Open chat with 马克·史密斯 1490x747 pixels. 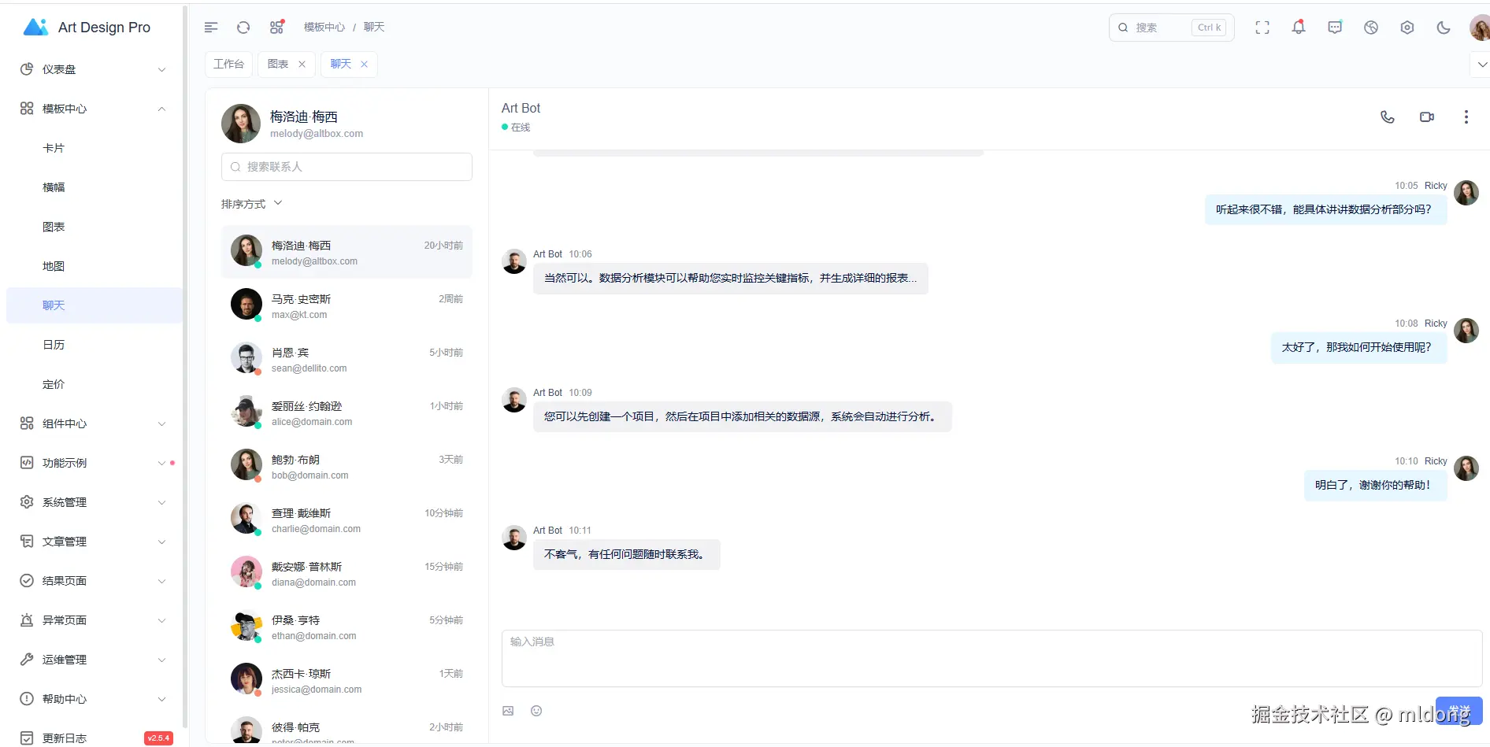347,305
